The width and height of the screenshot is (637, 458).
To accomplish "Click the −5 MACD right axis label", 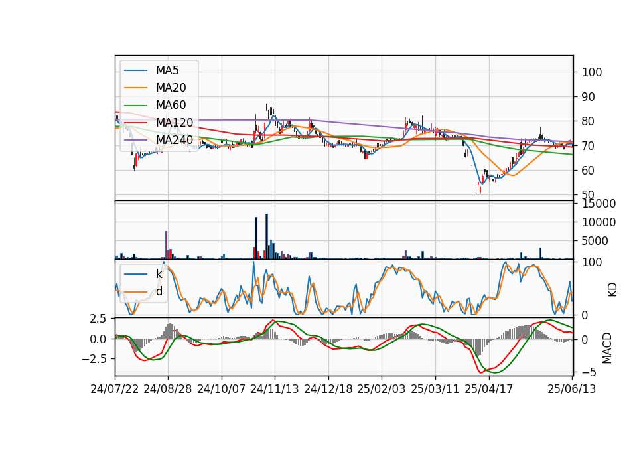I will coord(589,372).
